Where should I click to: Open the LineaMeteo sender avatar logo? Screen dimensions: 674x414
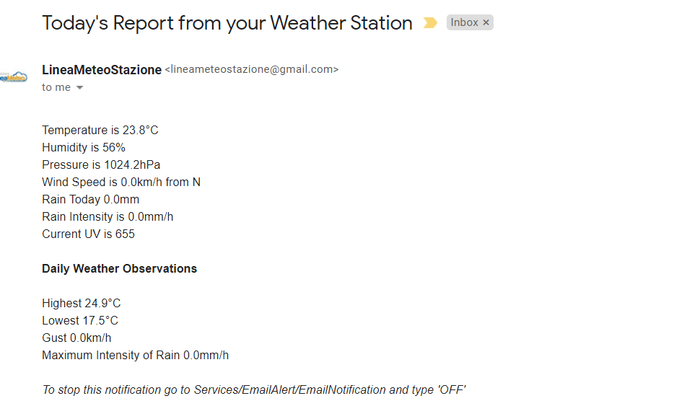pyautogui.click(x=14, y=77)
